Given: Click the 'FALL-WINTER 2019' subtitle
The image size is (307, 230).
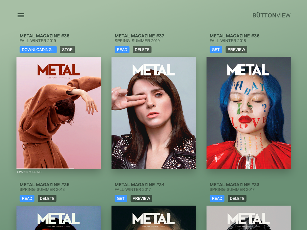Looking at the screenshot, I should coord(38,41).
